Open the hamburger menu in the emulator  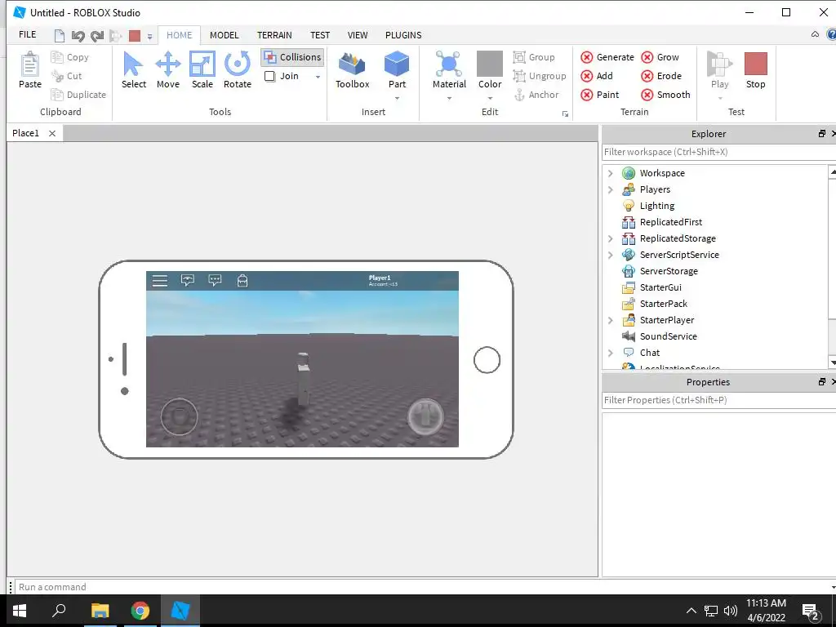[160, 281]
